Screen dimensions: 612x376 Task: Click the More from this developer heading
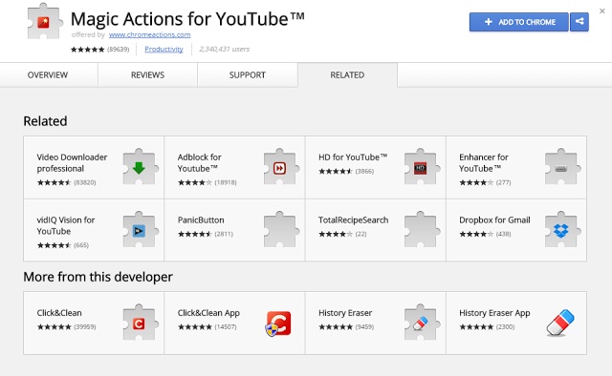pos(98,277)
